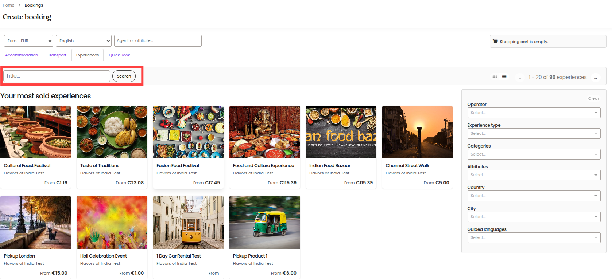Focus the Agent or affiliate field
This screenshot has height=279, width=612.
coord(158,41)
